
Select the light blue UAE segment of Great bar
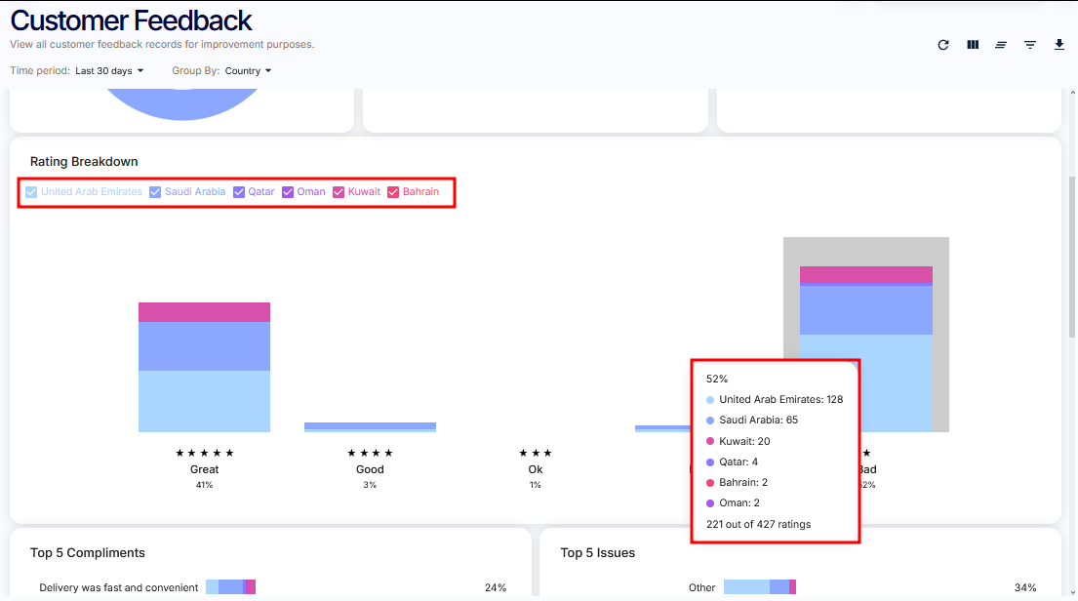tap(204, 401)
